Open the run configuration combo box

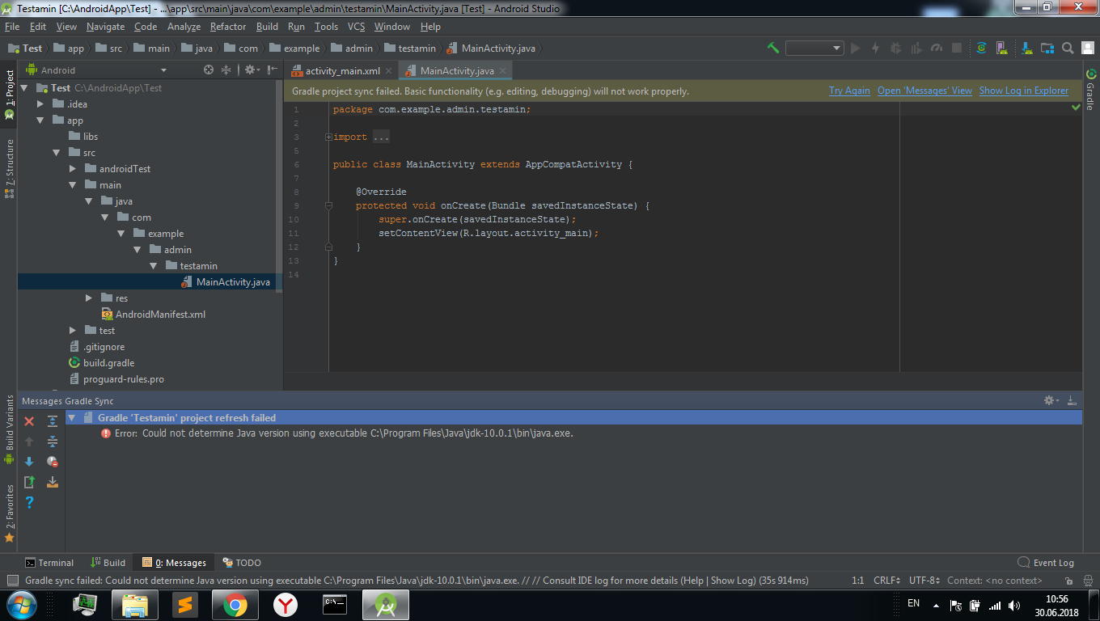click(x=814, y=49)
